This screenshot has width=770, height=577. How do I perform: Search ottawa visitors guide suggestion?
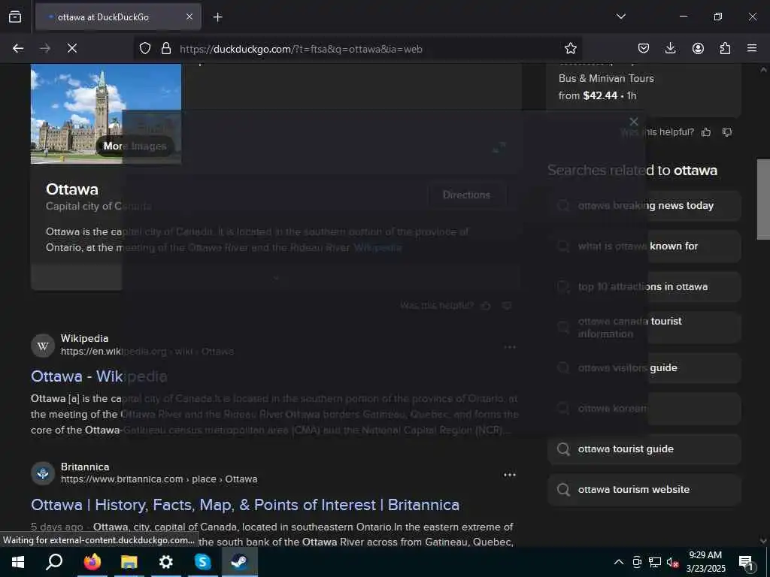644,368
